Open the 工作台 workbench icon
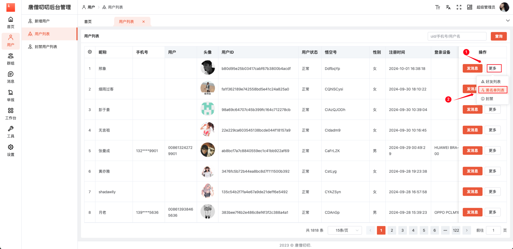Screen dimensions: 513x249 (x=11, y=114)
